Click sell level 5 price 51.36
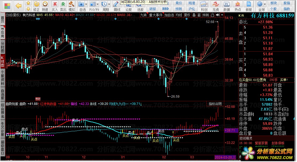The height and width of the screenshot is (162, 297). click(268, 27)
